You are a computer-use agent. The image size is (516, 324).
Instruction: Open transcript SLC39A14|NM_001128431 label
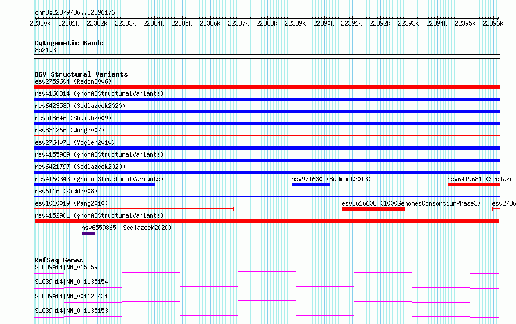71,296
